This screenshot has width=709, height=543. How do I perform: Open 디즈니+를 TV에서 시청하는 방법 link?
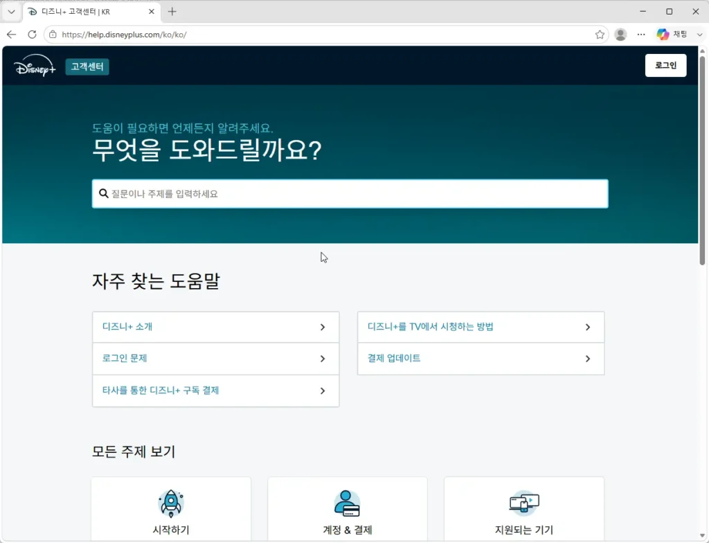coord(431,327)
